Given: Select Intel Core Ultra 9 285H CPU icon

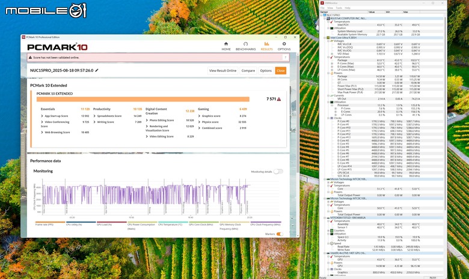Looking at the screenshot, I should [x=328, y=38].
